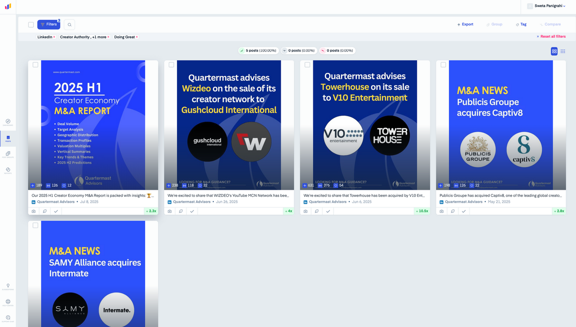Select the Publicis Groupe post checkbox

click(443, 64)
